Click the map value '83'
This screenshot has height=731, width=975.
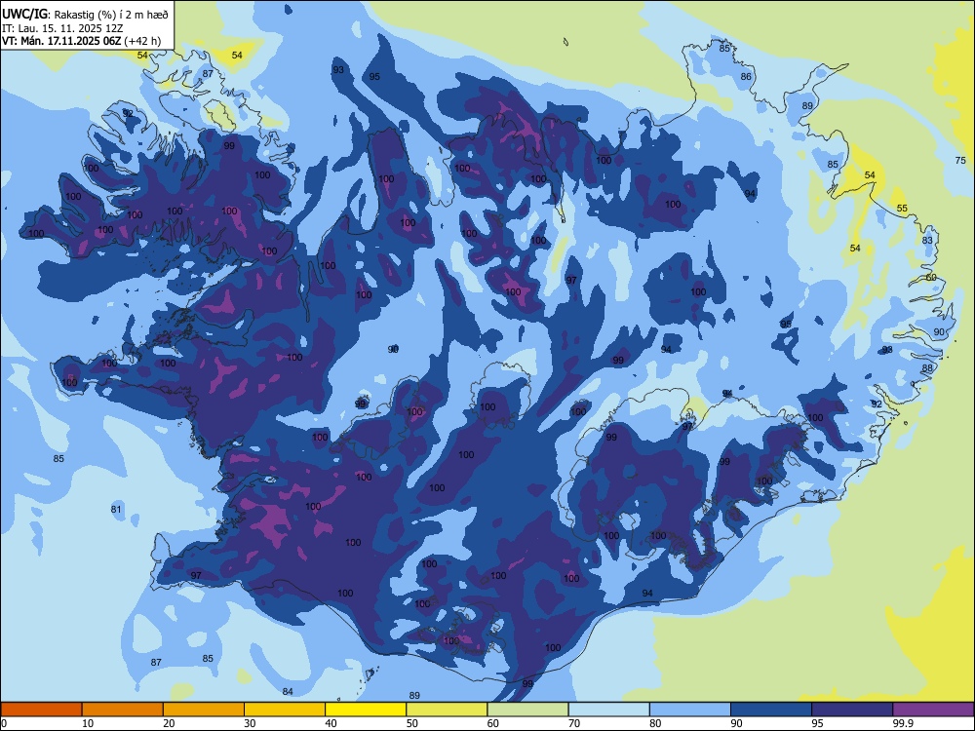pos(927,240)
